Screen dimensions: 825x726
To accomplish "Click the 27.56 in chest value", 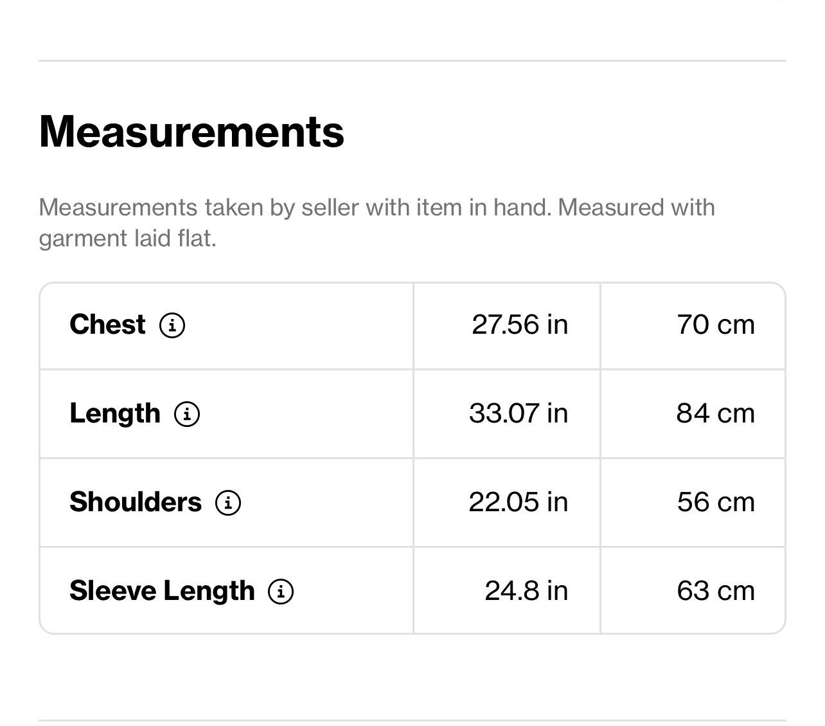I will (x=520, y=324).
